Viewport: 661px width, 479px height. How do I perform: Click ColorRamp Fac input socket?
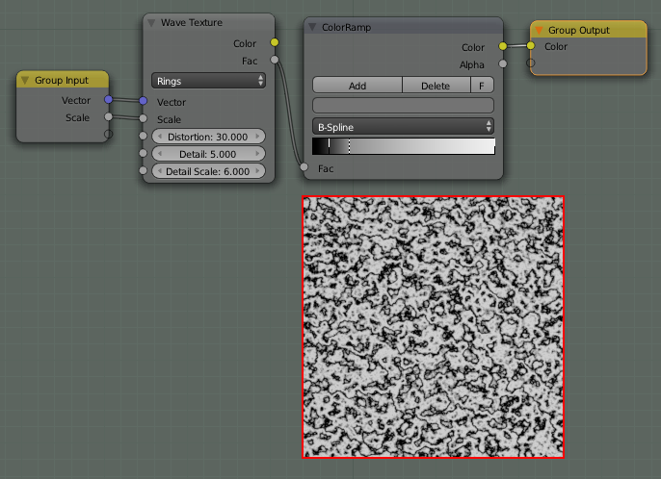click(304, 167)
